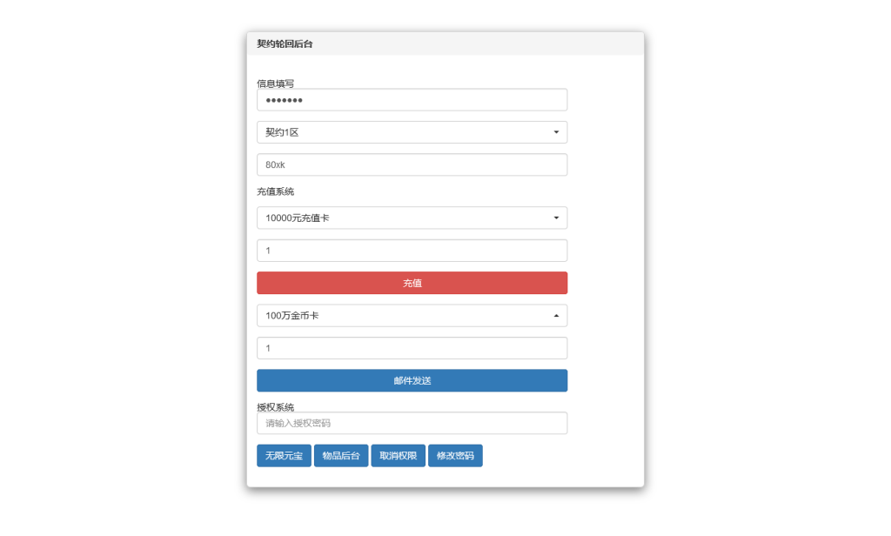The height and width of the screenshot is (536, 891).
Task: Select the 无限元宝 unlimited ingots button
Action: coord(282,455)
